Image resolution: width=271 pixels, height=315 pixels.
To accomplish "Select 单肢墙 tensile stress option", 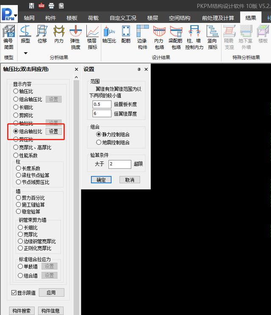I will (28, 267).
